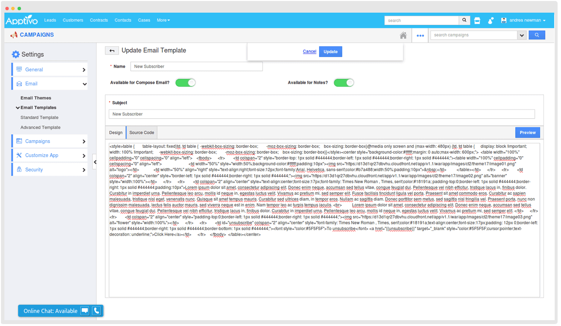Screen dimensions: 561x326
Task: Click the blue Update button
Action: (330, 52)
